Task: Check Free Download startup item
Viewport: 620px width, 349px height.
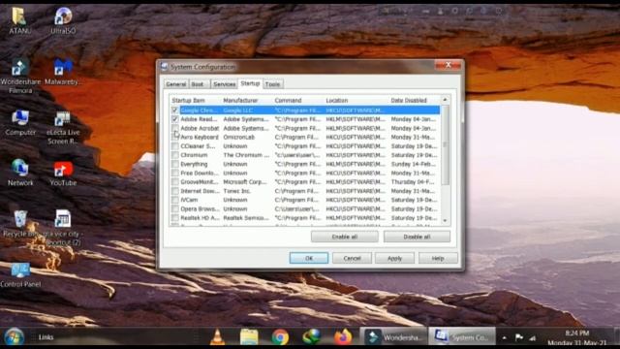Action: point(174,173)
